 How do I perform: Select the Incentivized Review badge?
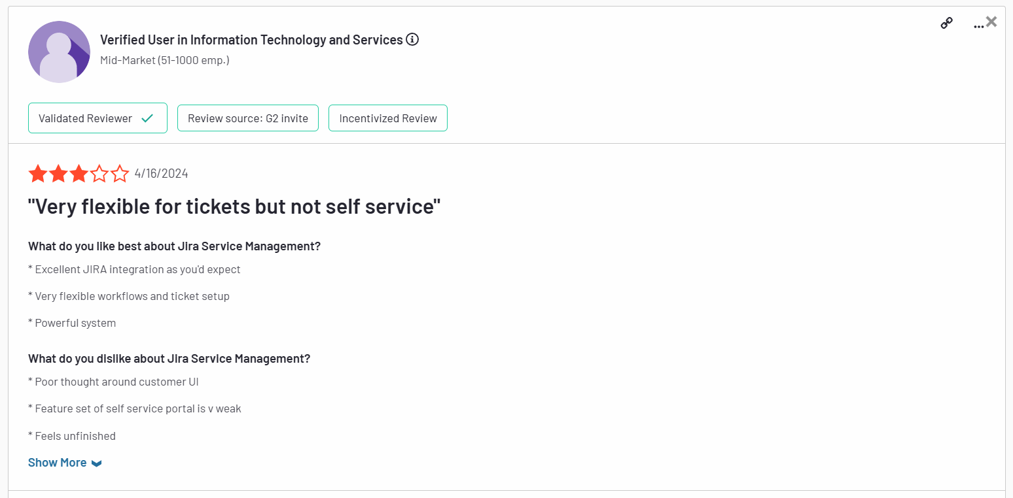tap(388, 118)
